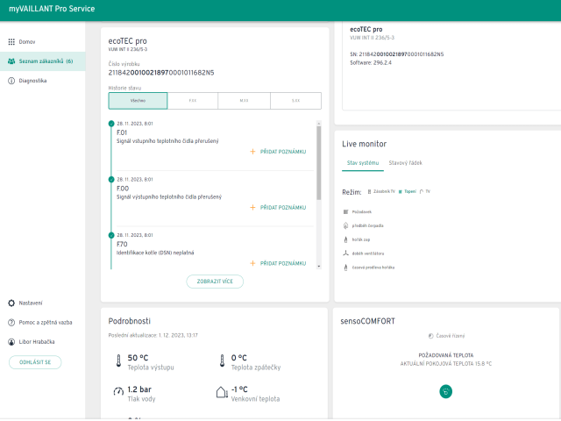The image size is (561, 421).
Task: Click PŘIDAT POZNÁMKU under F.01 entry
Action: click(283, 152)
